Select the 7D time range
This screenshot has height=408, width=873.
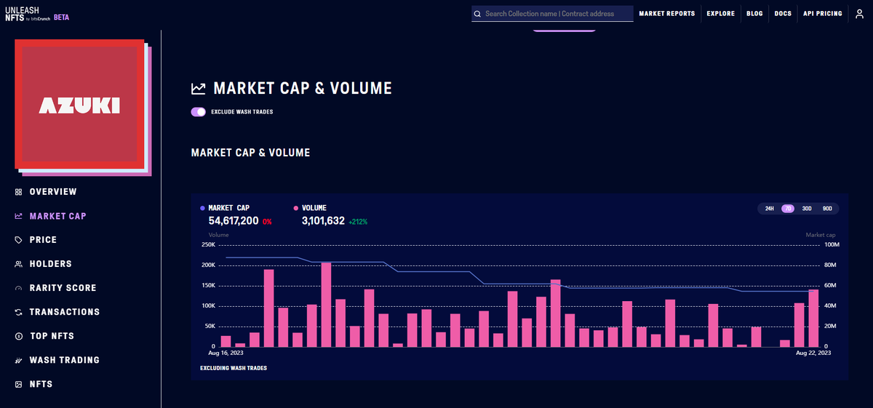788,209
